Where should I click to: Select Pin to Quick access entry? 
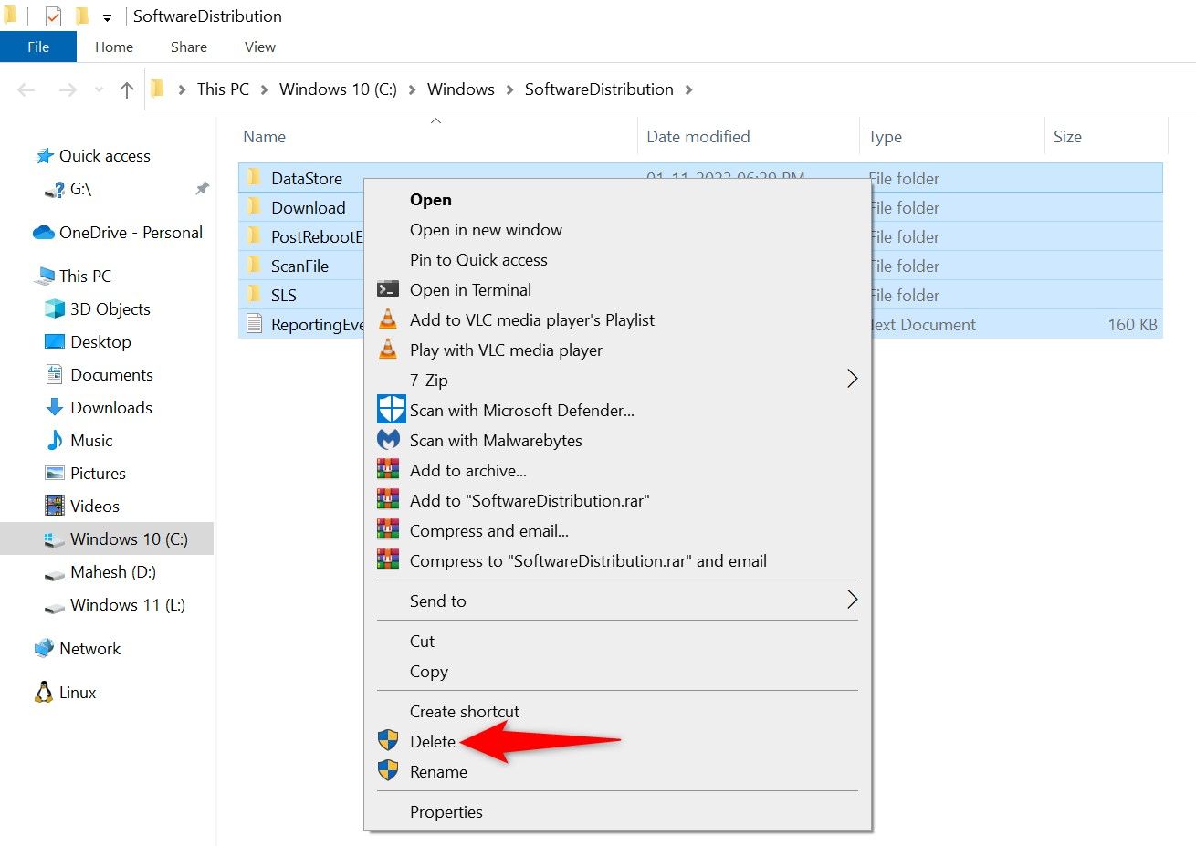click(478, 260)
